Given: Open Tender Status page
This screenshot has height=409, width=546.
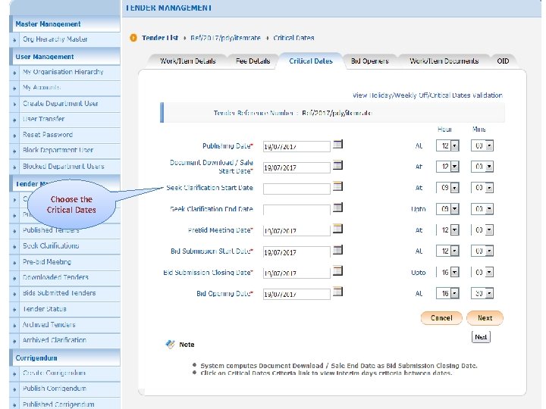Looking at the screenshot, I should pyautogui.click(x=44, y=309).
